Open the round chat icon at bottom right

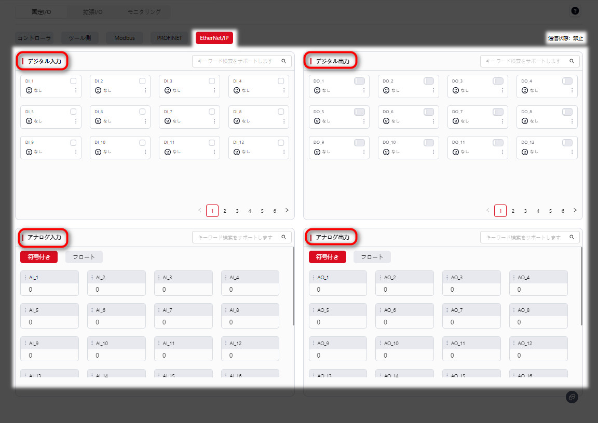pos(572,397)
